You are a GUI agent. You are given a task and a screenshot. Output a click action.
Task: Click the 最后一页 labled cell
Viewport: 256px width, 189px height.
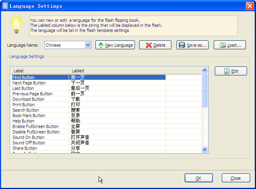click(117, 88)
